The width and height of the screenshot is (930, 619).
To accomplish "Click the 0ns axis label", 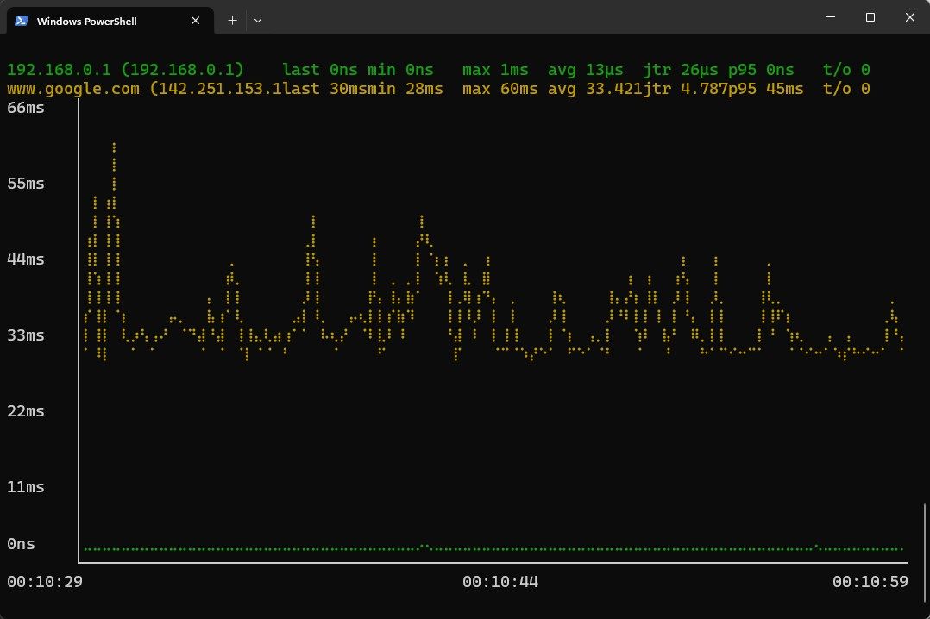I will (21, 544).
